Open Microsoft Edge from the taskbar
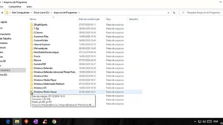223x125 pixels. pos(8,122)
